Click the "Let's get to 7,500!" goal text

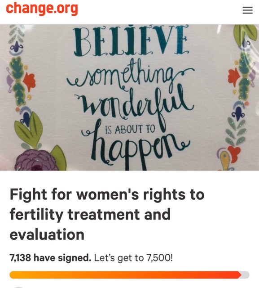coord(133,258)
